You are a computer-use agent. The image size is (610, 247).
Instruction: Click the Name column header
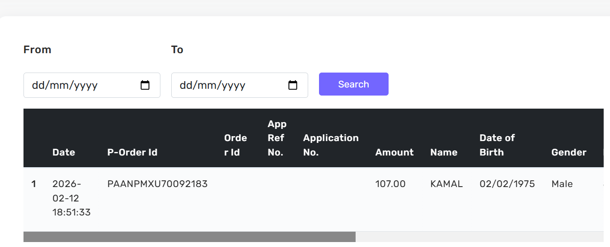pyautogui.click(x=444, y=152)
